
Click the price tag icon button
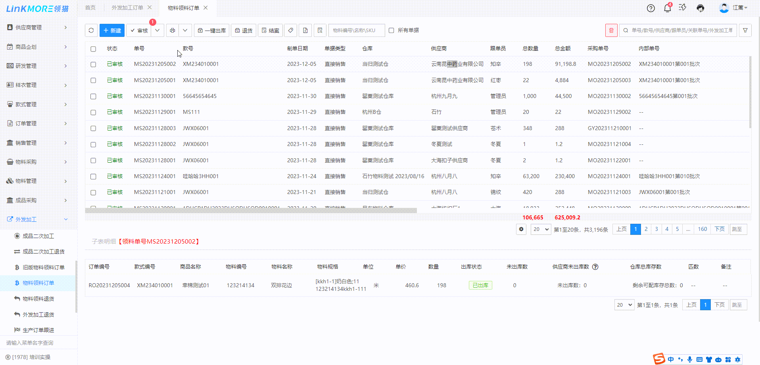[x=291, y=31]
